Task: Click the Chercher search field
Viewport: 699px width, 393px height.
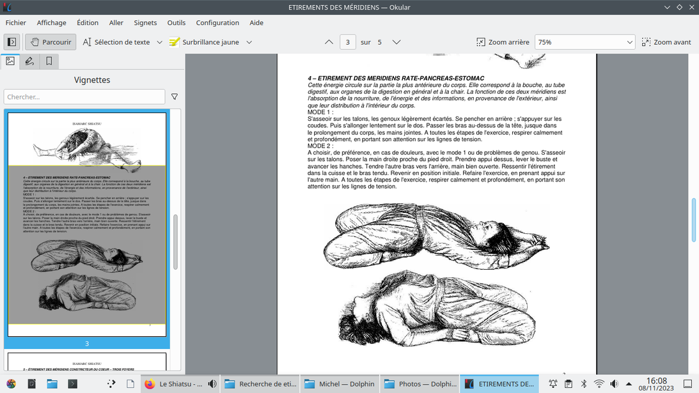Action: click(84, 97)
